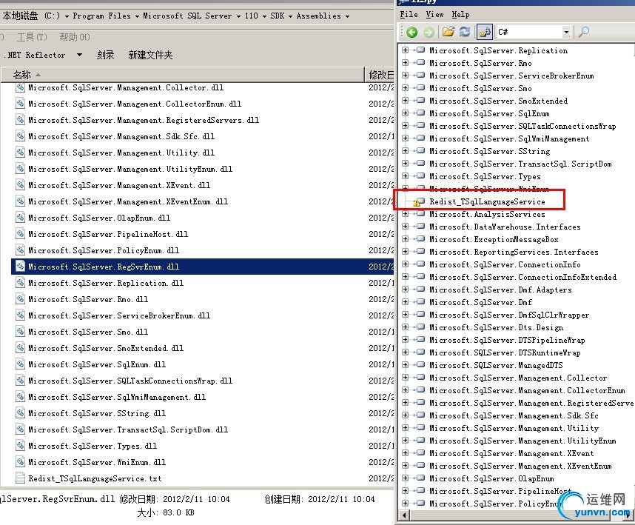This screenshot has height=525, width=635.
Task: Click warning icon of Redist_TSqlLanguageService
Action: tap(416, 203)
